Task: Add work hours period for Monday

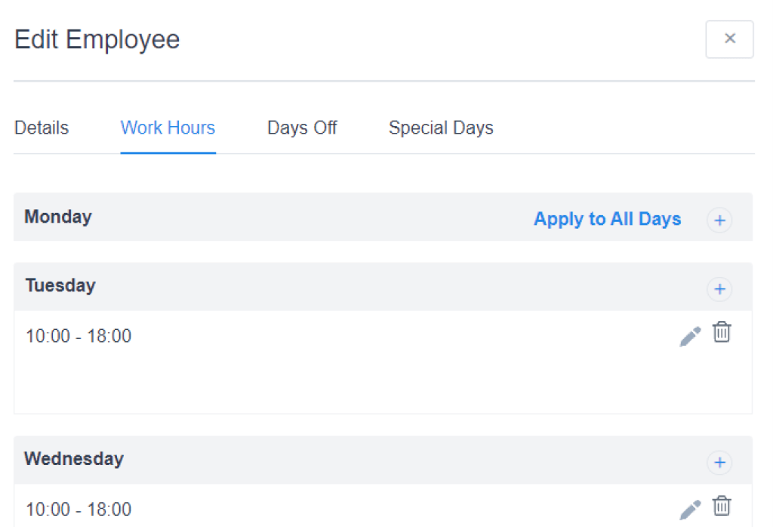Action: pos(719,220)
